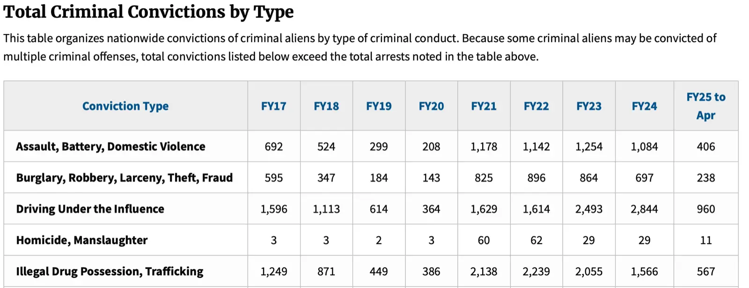749x288 pixels.
Task: Select the FY20 column header
Action: point(431,106)
